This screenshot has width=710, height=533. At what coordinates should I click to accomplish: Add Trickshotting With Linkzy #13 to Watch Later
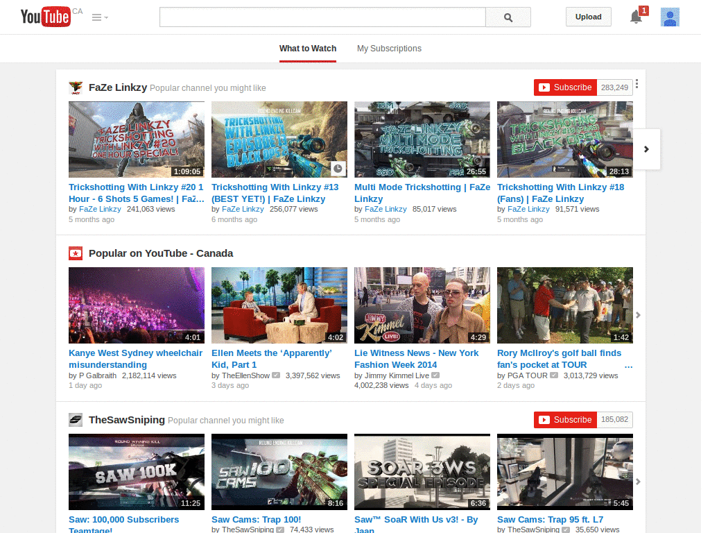click(338, 169)
